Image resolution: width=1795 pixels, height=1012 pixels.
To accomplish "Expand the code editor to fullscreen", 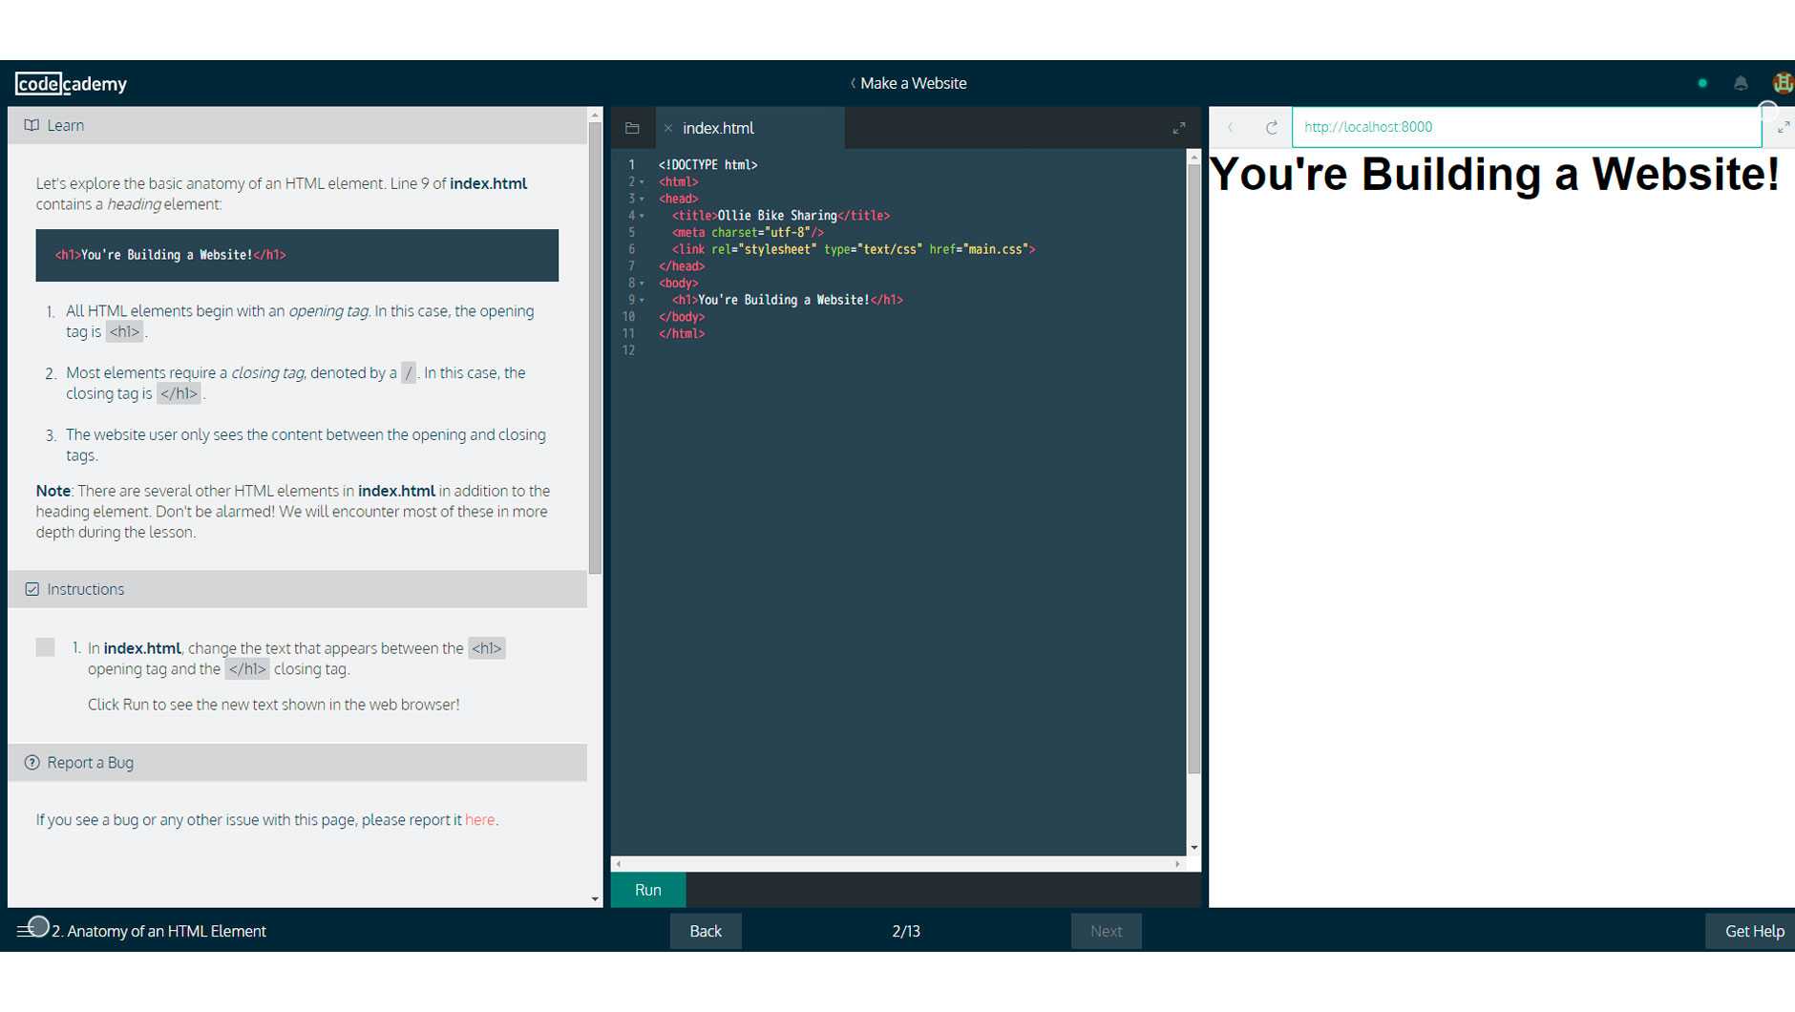I will pyautogui.click(x=1179, y=128).
